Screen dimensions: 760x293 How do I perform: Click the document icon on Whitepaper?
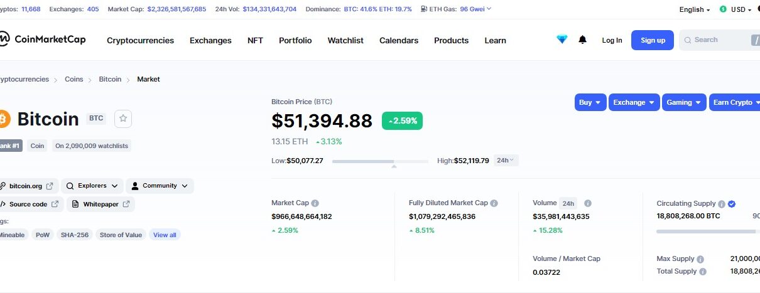(75, 204)
